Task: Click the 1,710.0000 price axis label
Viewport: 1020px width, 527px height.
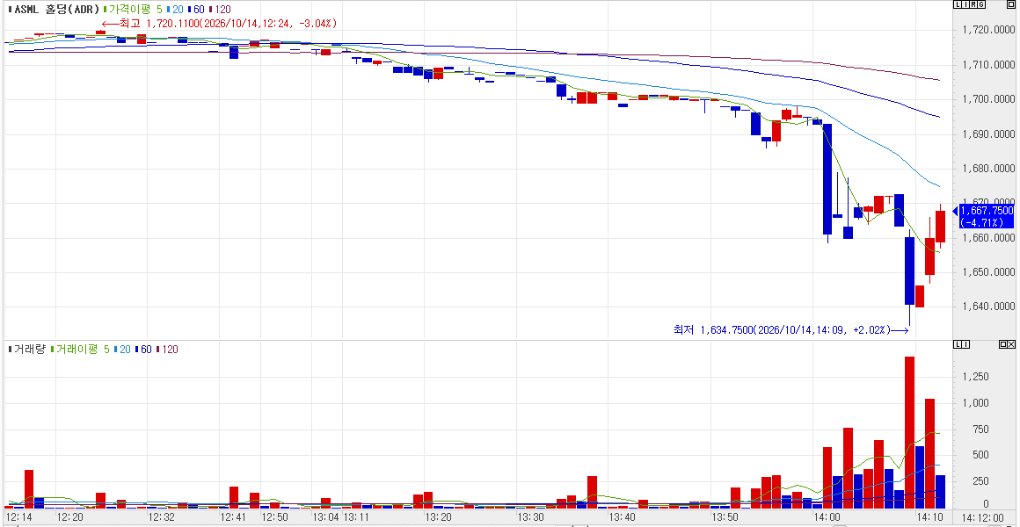Action: point(988,65)
